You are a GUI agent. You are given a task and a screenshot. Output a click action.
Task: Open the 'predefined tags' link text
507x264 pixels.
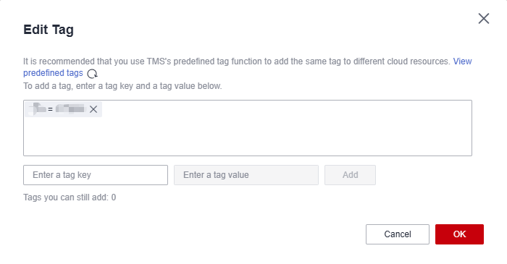pyautogui.click(x=53, y=73)
